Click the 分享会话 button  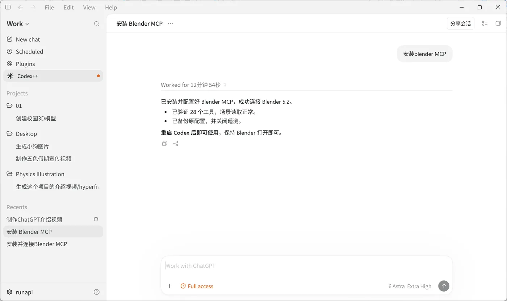pyautogui.click(x=461, y=23)
